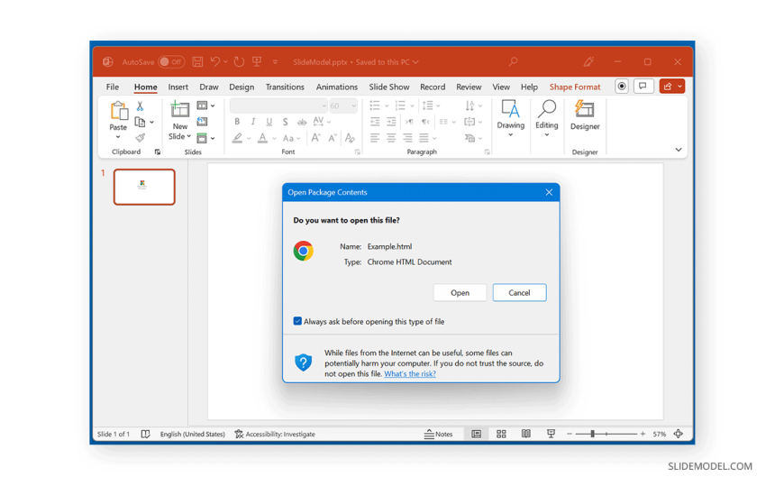The height and width of the screenshot is (486, 784).
Task: Click the Paste clipboard icon
Action: pos(118,112)
